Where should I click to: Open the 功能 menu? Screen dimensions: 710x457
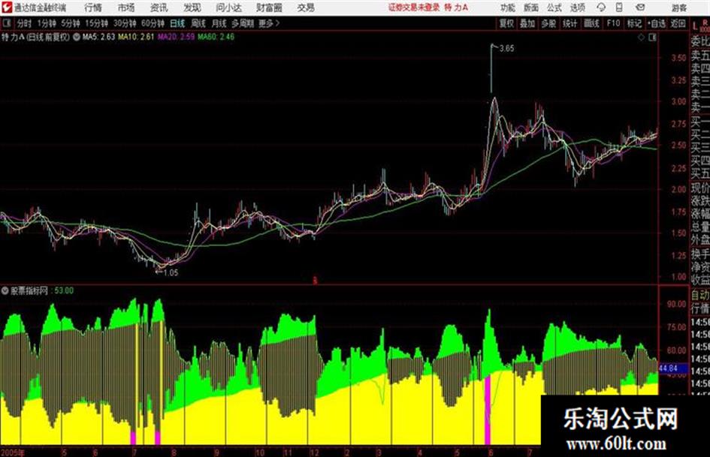coord(508,8)
